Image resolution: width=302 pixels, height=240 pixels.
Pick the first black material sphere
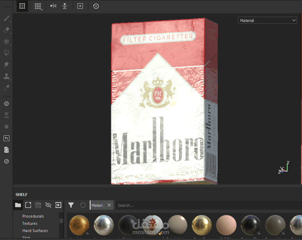(128, 225)
